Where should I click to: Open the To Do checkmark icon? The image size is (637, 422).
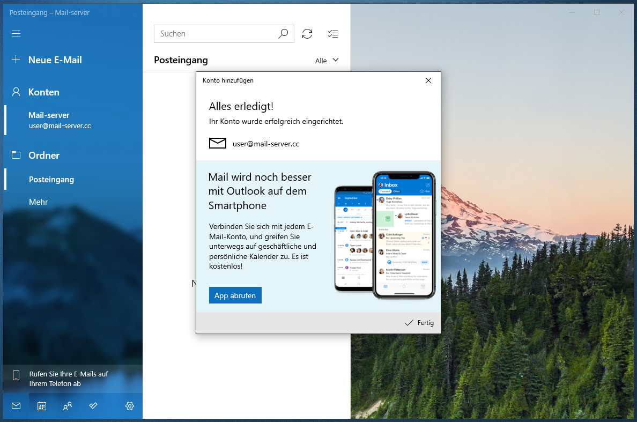[93, 406]
